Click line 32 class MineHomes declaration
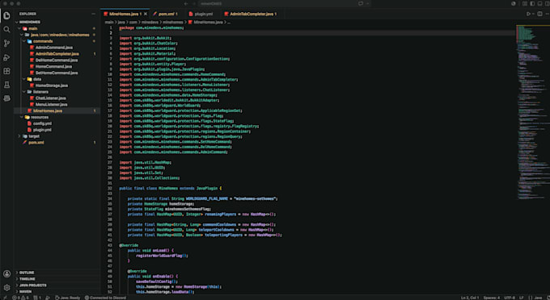The width and height of the screenshot is (550, 300). click(x=171, y=188)
